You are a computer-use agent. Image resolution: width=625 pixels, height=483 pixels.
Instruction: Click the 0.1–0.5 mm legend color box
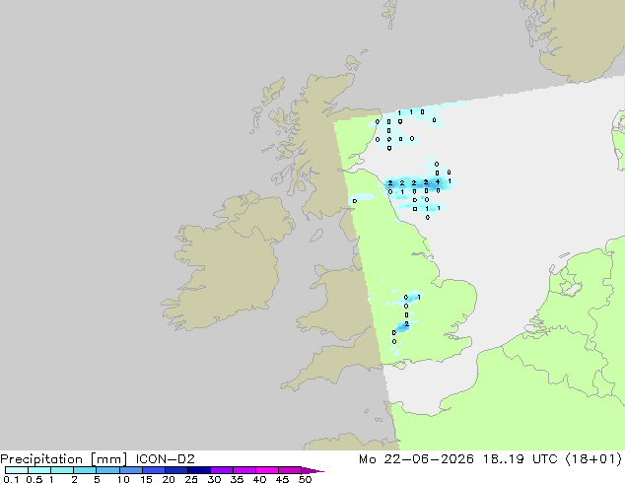pyautogui.click(x=17, y=470)
